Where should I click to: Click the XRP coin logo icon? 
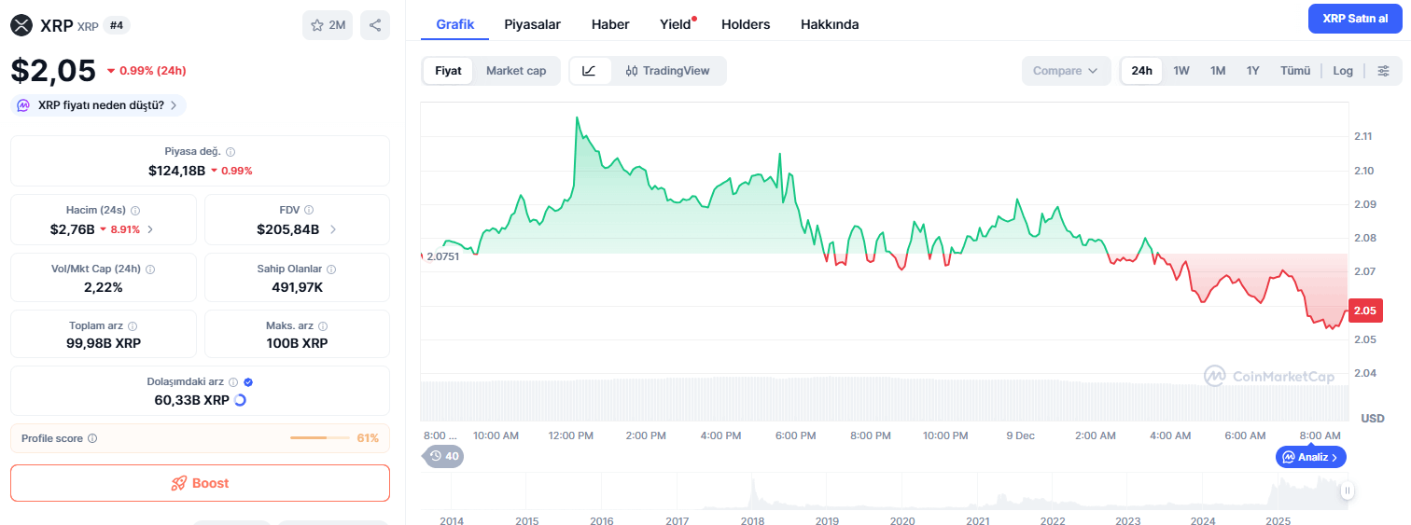click(21, 25)
